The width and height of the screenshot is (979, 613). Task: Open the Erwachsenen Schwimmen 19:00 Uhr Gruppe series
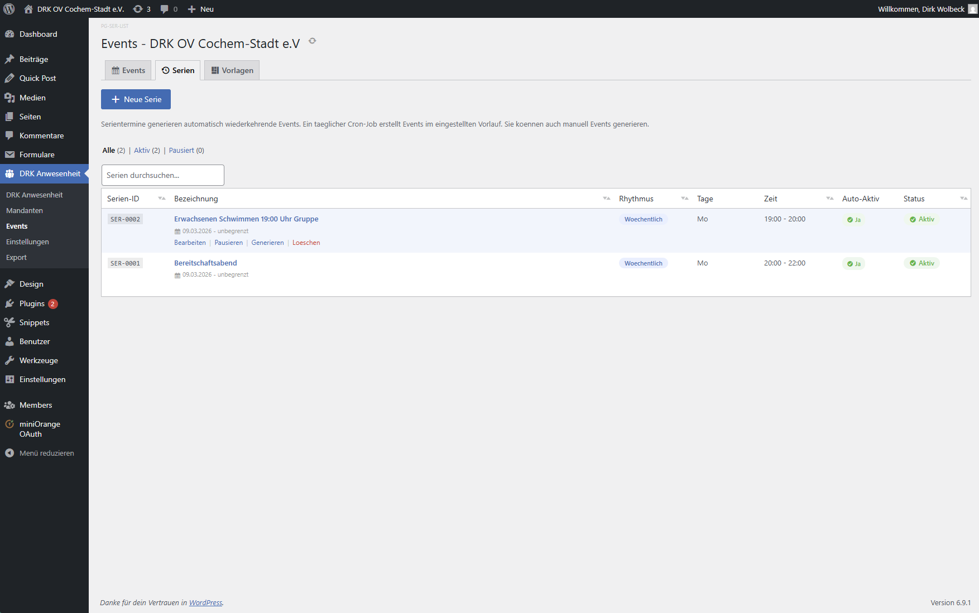pos(246,219)
